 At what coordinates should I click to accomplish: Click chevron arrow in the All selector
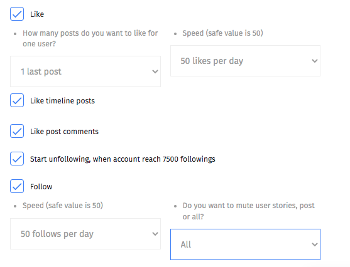tap(315, 244)
